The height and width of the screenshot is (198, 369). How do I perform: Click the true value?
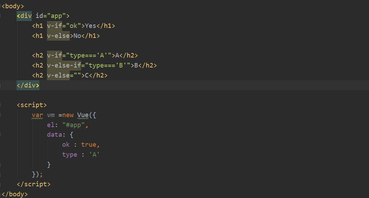point(89,145)
